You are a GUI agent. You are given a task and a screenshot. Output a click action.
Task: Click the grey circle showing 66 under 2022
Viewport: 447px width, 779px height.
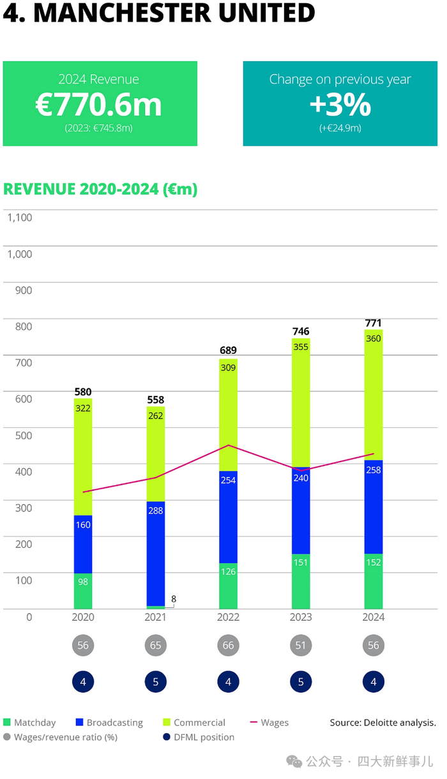tap(228, 645)
